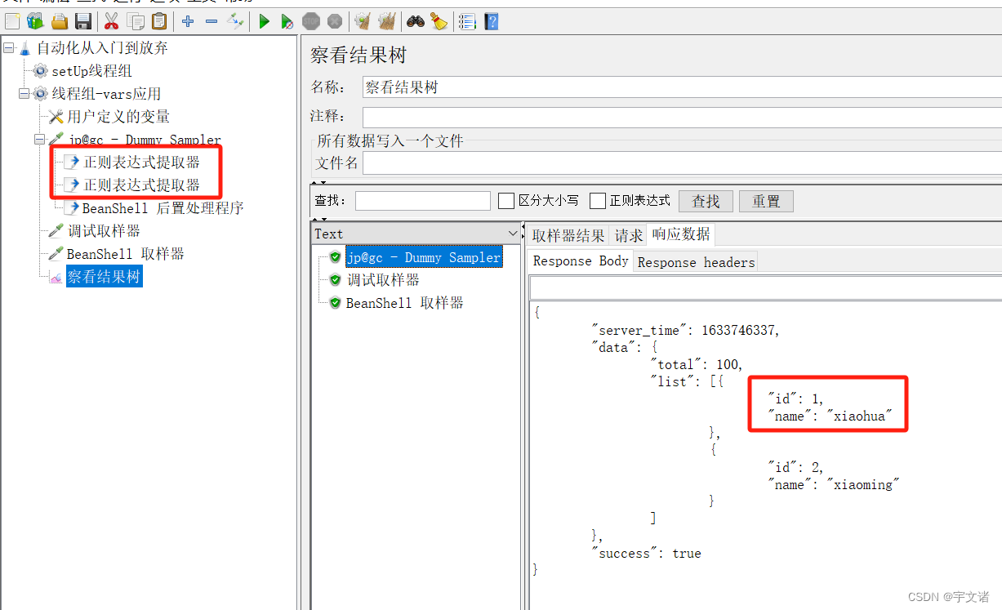Click the green Start test icon

pyautogui.click(x=263, y=21)
